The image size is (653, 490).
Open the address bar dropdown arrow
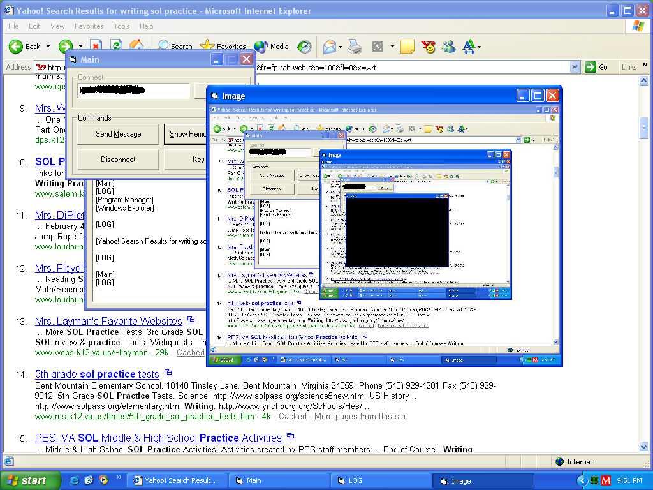tap(574, 67)
